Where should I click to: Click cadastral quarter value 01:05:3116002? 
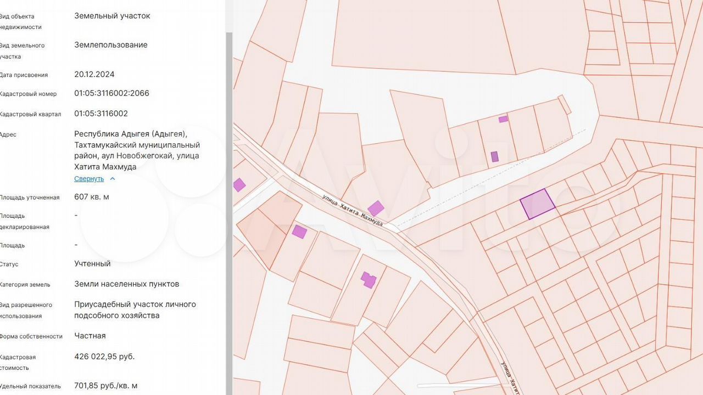[x=101, y=114]
